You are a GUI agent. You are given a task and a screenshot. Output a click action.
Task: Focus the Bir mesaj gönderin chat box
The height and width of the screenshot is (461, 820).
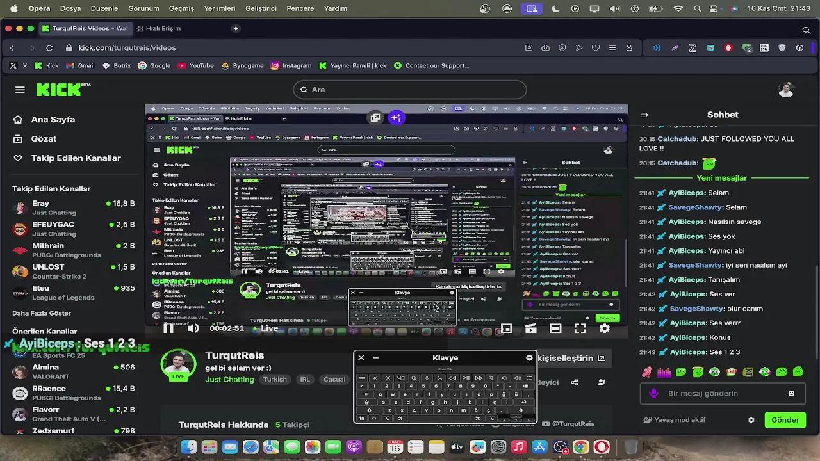pyautogui.click(x=722, y=394)
